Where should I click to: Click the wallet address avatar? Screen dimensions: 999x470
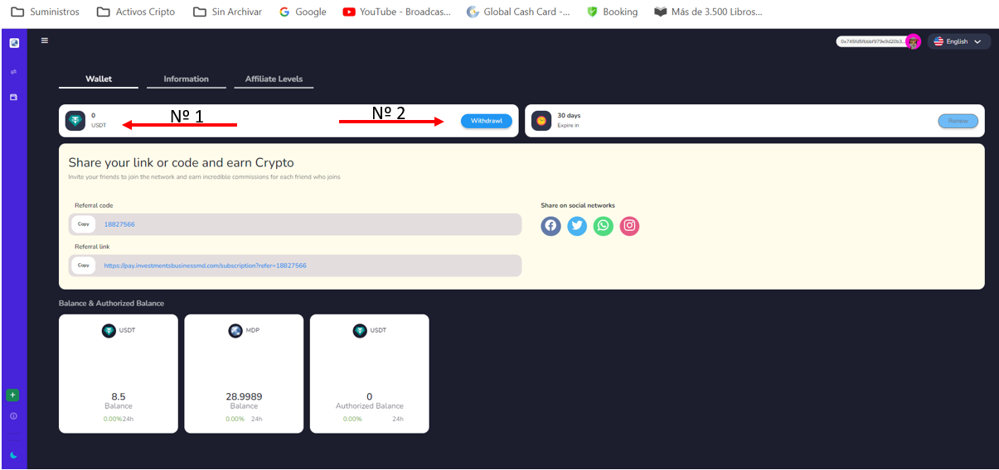[913, 41]
